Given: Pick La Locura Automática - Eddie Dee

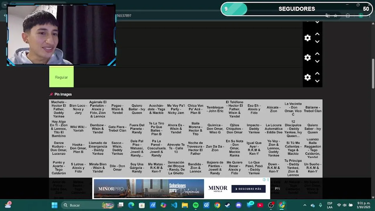Looking at the screenshot, I should click(x=274, y=129).
